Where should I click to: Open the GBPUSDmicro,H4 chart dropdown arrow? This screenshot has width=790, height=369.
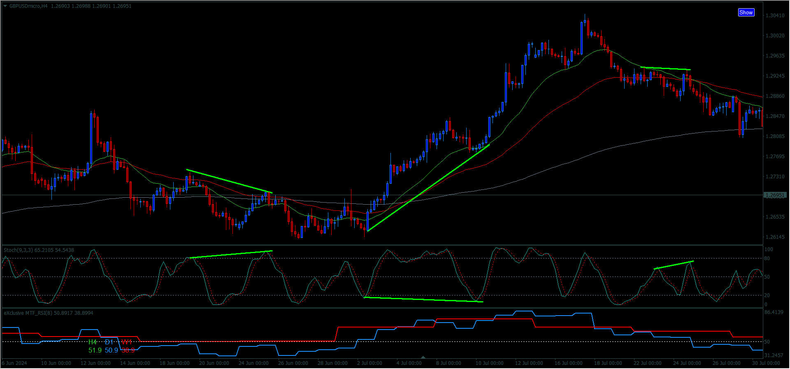[5, 6]
